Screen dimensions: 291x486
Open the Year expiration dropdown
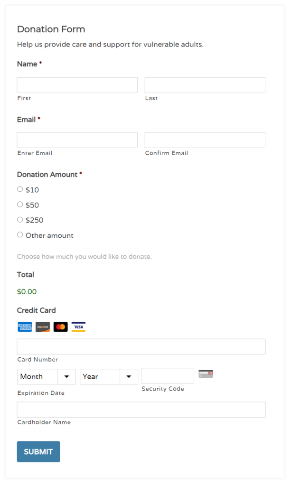tap(108, 376)
